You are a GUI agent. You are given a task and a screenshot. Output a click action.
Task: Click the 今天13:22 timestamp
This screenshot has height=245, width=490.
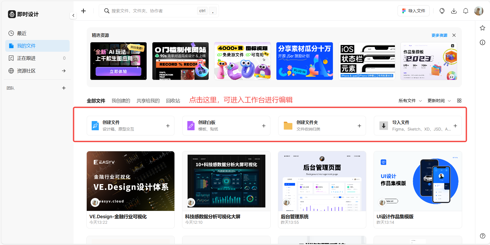click(98, 222)
